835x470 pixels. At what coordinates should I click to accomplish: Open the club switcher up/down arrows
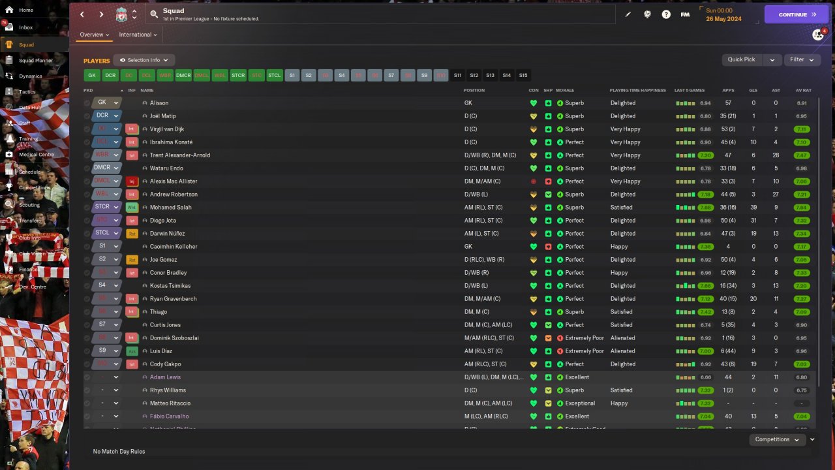click(134, 14)
